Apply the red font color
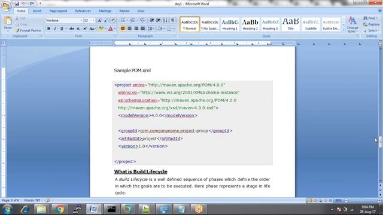The height and width of the screenshot is (215, 383). [x=110, y=29]
